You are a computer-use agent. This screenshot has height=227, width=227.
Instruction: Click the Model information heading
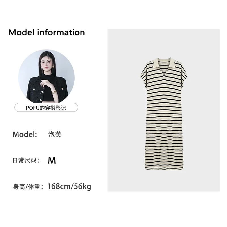tap(47, 32)
